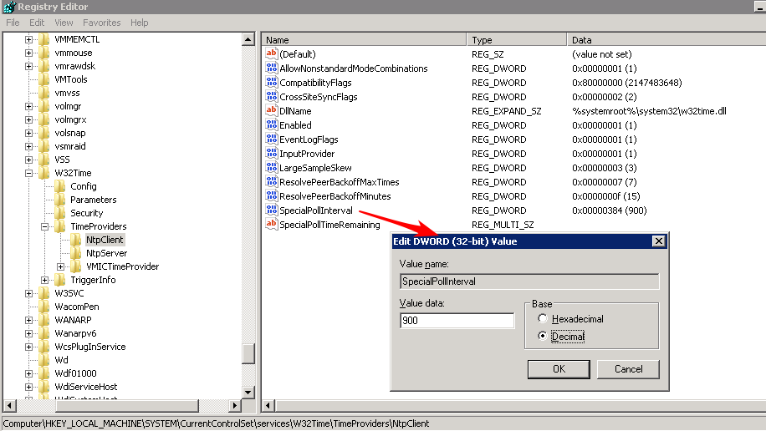The image size is (766, 431).
Task: Select the Decimal base radio button
Action: click(x=544, y=336)
